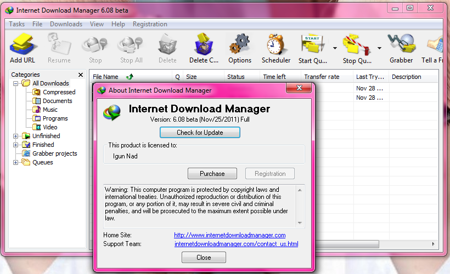The width and height of the screenshot is (450, 274).
Task: Click Check for Update button
Action: tap(200, 133)
